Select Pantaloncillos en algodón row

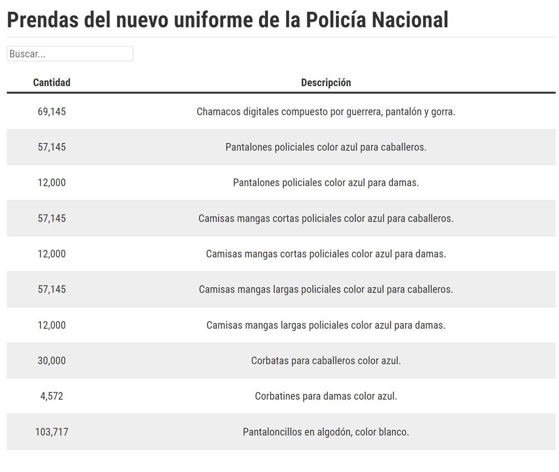click(x=281, y=432)
